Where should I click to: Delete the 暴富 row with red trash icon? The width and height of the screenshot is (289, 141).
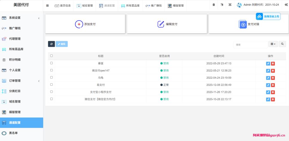pyautogui.click(x=273, y=63)
